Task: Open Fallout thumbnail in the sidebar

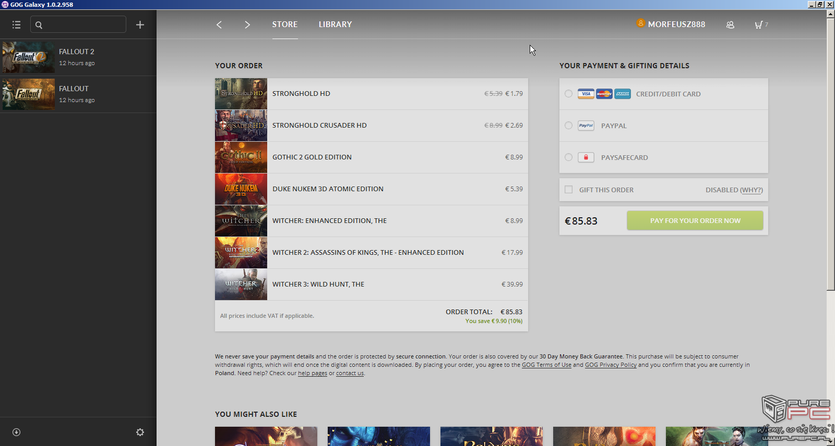Action: coord(29,94)
